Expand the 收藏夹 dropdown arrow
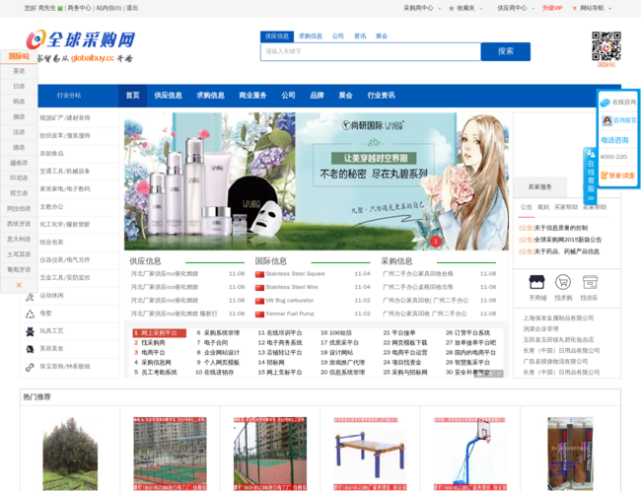The height and width of the screenshot is (493, 641). (480, 8)
